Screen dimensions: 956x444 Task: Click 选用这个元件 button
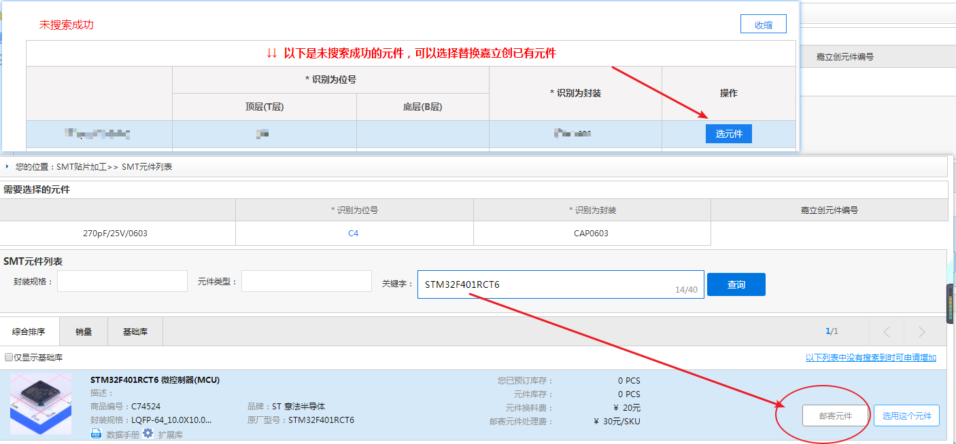pos(906,415)
